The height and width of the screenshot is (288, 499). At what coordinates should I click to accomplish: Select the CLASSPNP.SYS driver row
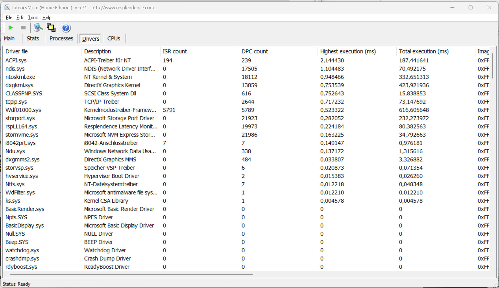246,93
